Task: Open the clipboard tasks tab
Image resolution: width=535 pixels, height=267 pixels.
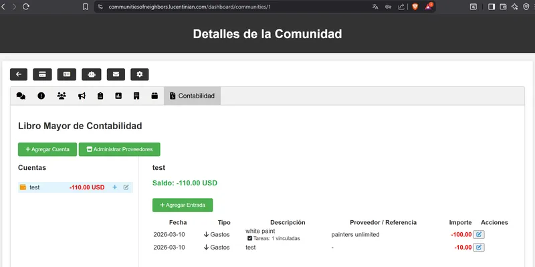Action: click(x=100, y=96)
